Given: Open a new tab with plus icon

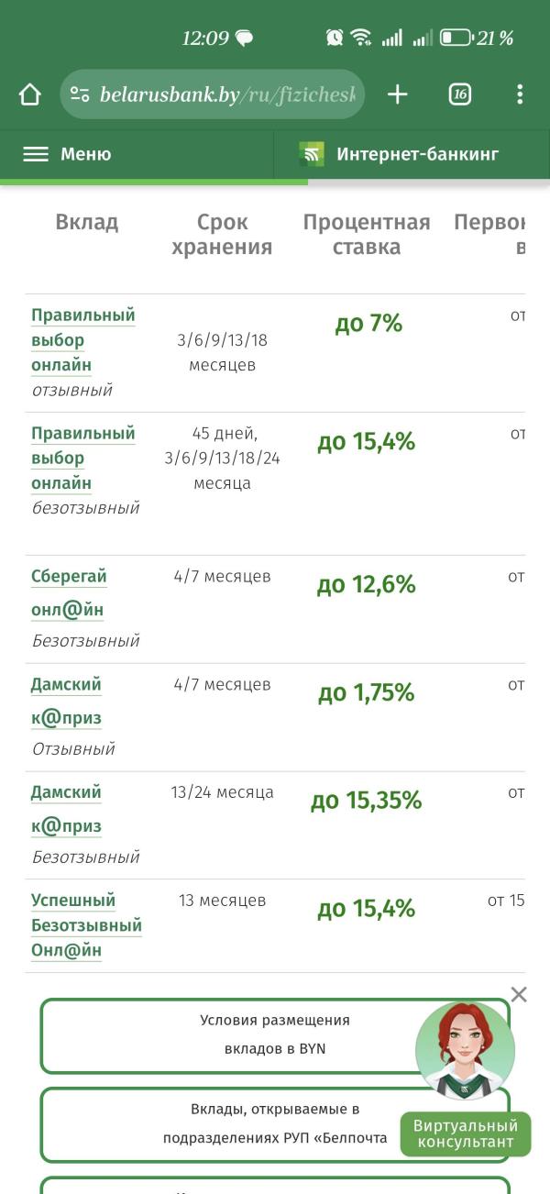Looking at the screenshot, I should coord(397,94).
